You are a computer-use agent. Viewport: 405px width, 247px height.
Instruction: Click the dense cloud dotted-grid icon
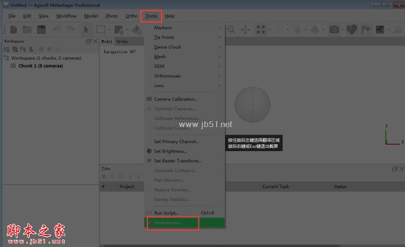[279, 29]
